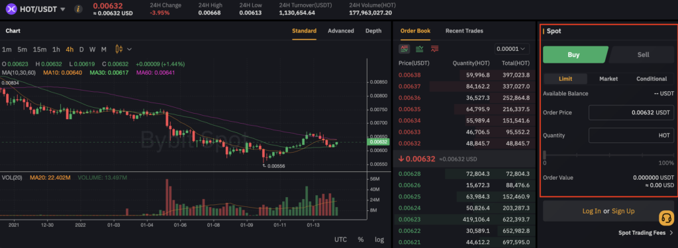
Task: Open the Spot Trading Fees link
Action: click(642, 233)
